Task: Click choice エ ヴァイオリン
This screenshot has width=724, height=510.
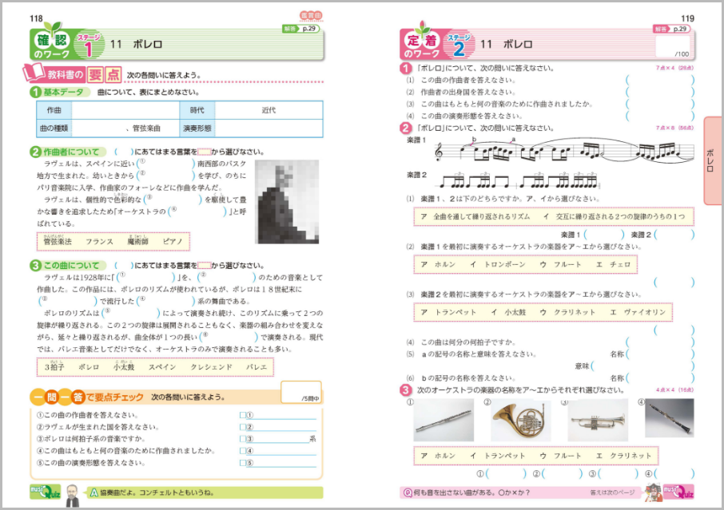Action: (x=638, y=312)
